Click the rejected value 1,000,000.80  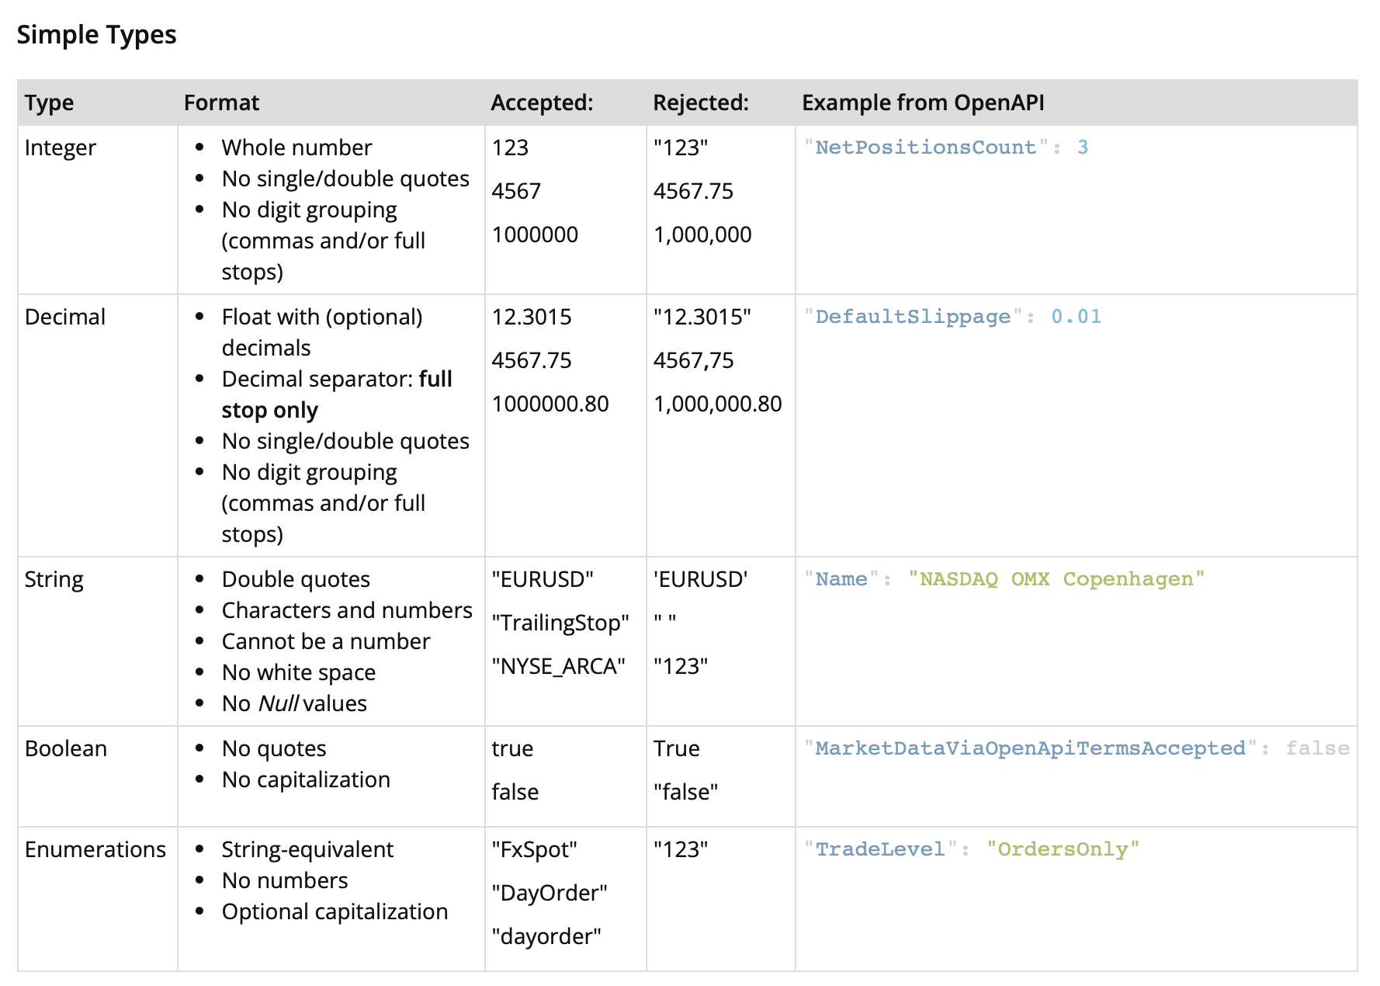(717, 404)
